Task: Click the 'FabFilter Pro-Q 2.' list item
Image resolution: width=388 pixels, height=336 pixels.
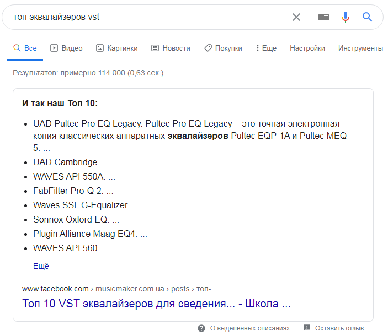Action: [73, 191]
